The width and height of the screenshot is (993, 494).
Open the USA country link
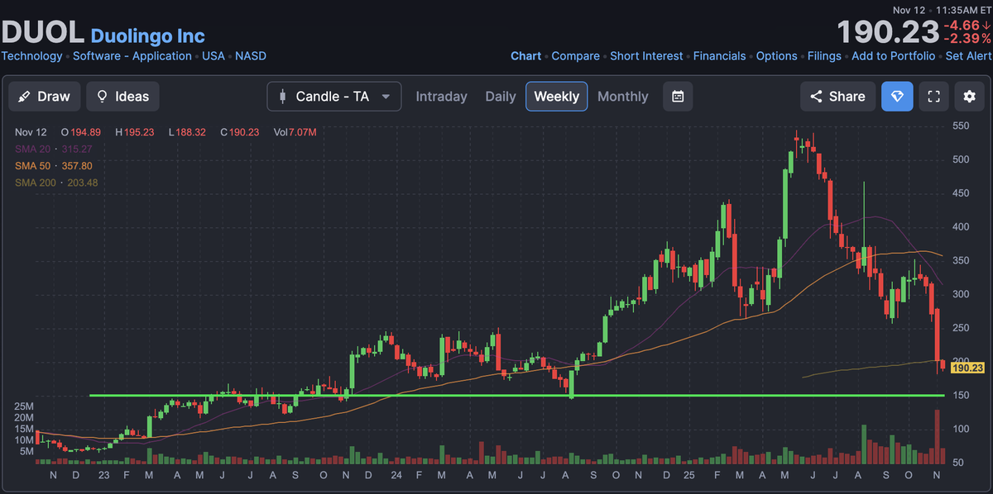(x=213, y=56)
